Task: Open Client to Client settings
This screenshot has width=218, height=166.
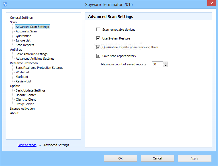Action: [26, 99]
